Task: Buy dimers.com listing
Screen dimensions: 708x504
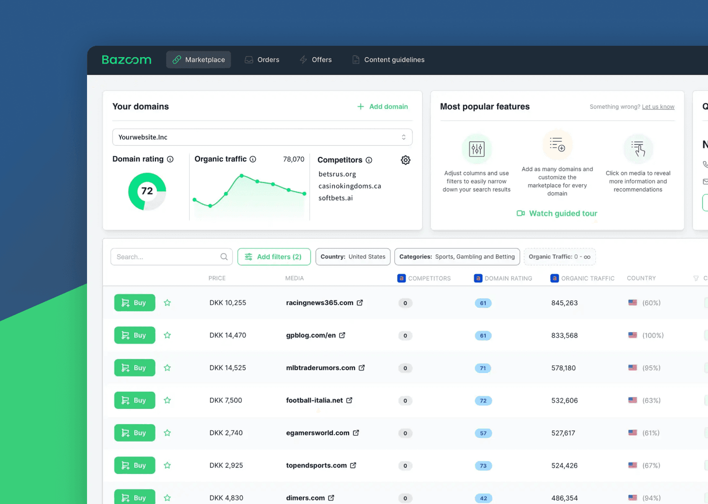Action: pyautogui.click(x=135, y=497)
